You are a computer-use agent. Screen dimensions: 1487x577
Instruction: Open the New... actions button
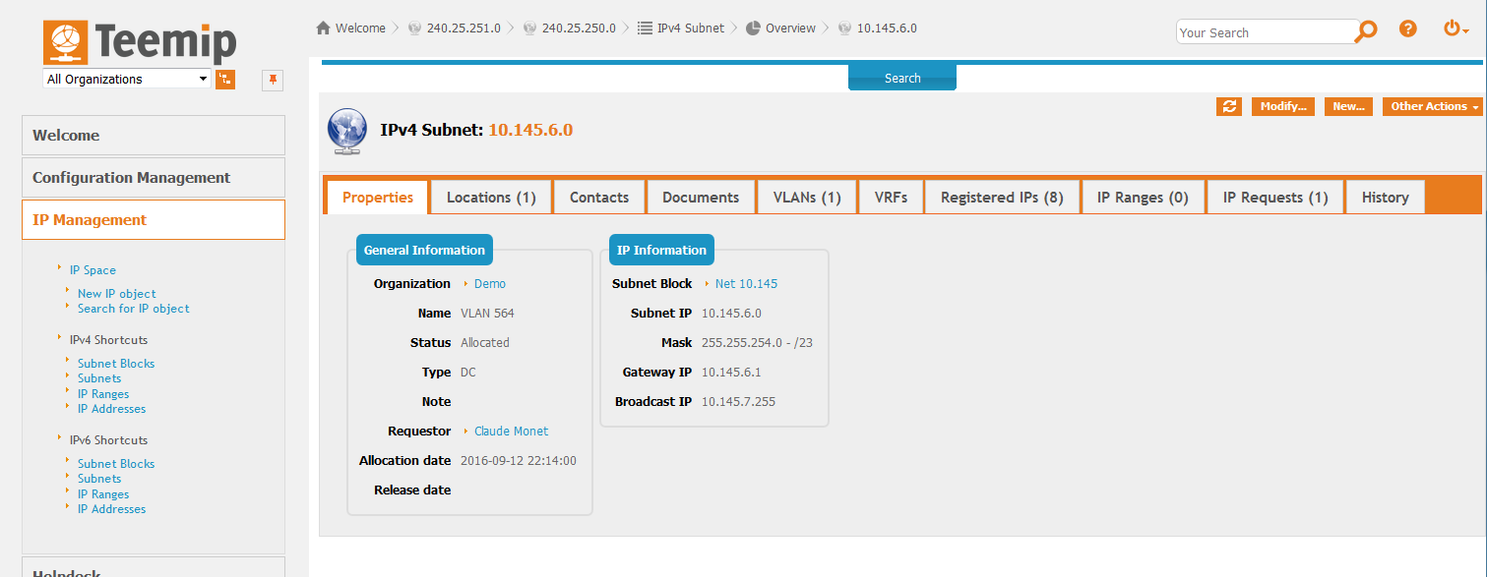pyautogui.click(x=1348, y=106)
